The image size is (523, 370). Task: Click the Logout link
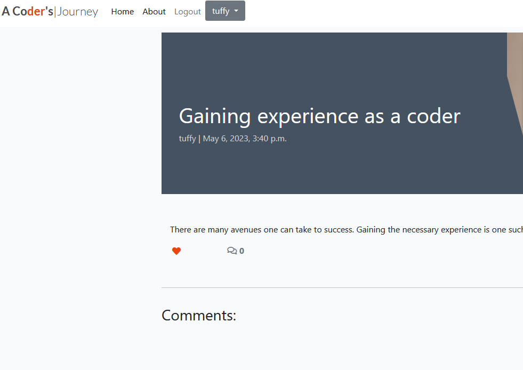pos(187,11)
